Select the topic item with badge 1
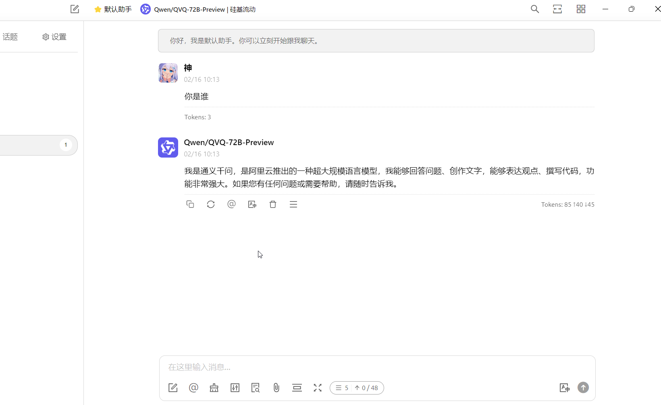The image size is (661, 405). click(38, 145)
